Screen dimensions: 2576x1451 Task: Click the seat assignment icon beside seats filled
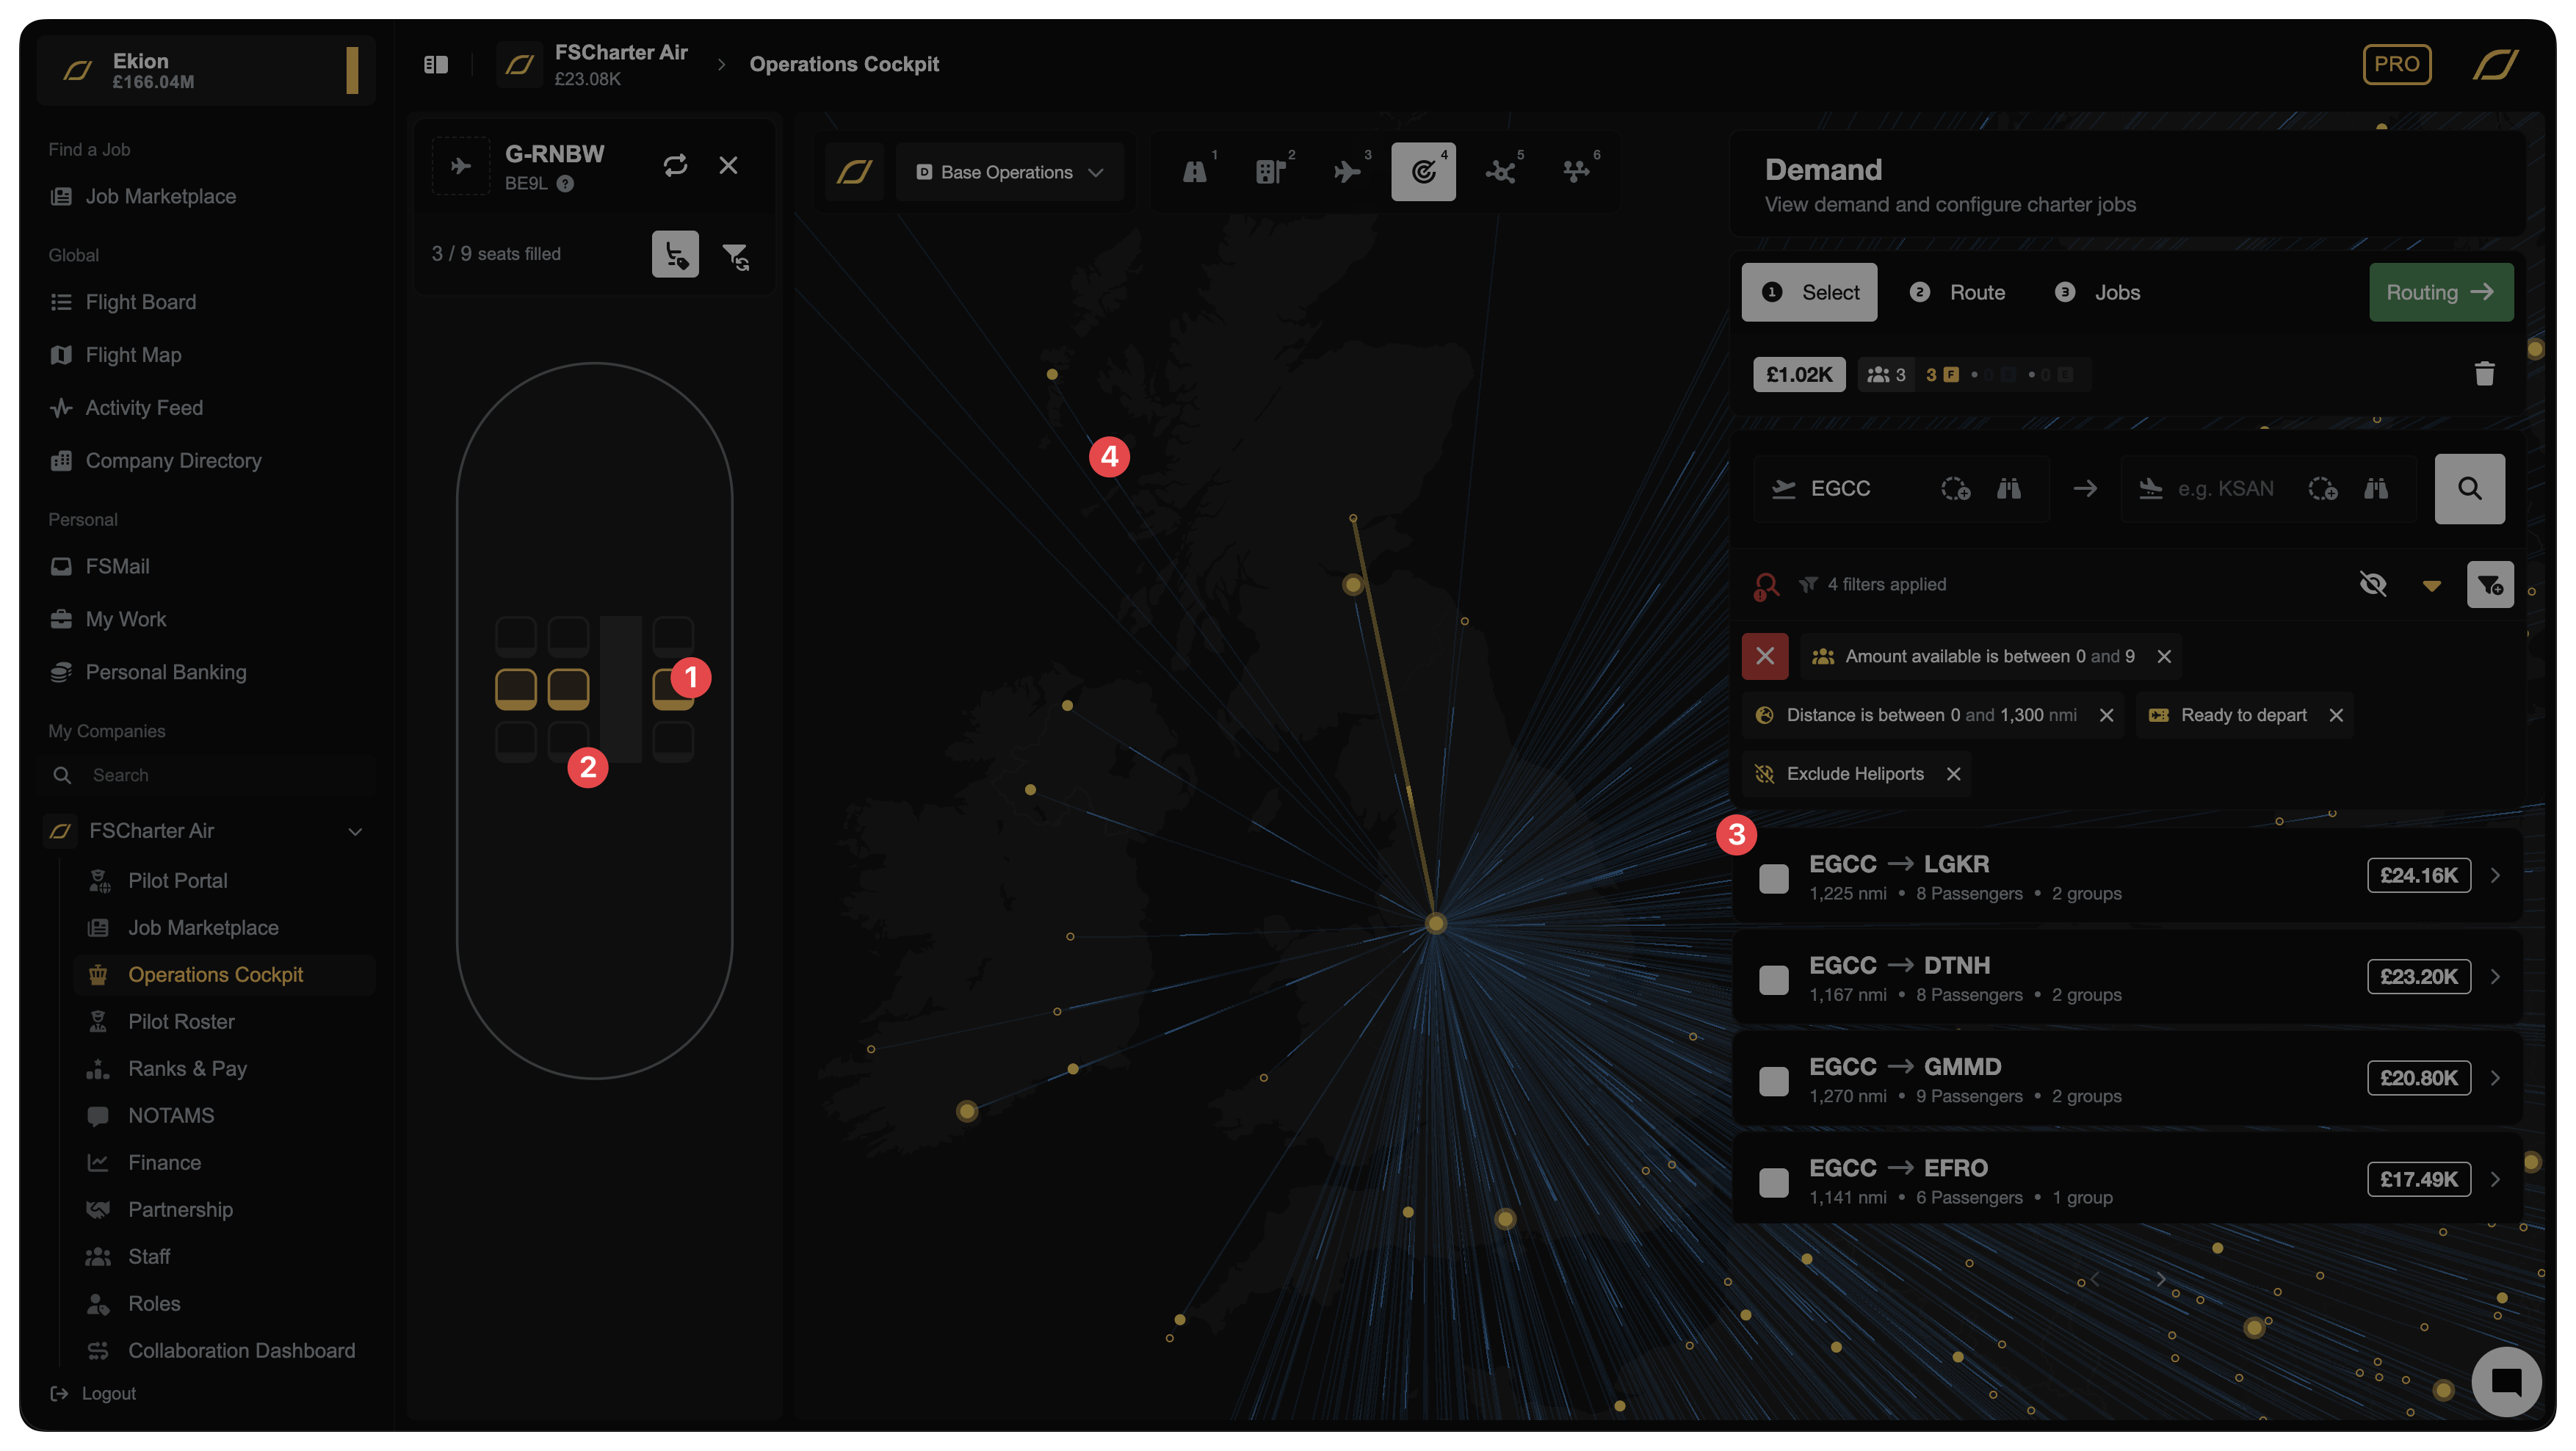click(675, 254)
